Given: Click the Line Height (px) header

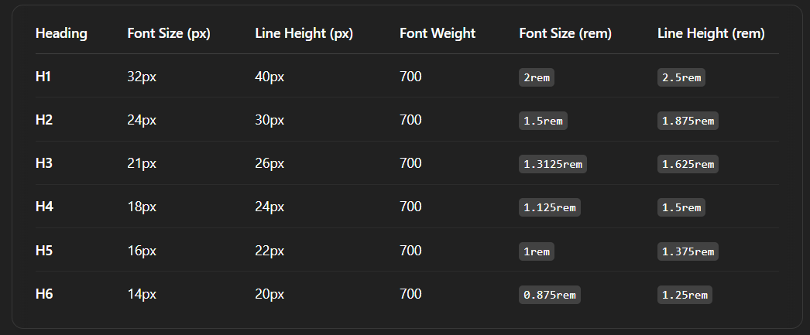Looking at the screenshot, I should 304,33.
